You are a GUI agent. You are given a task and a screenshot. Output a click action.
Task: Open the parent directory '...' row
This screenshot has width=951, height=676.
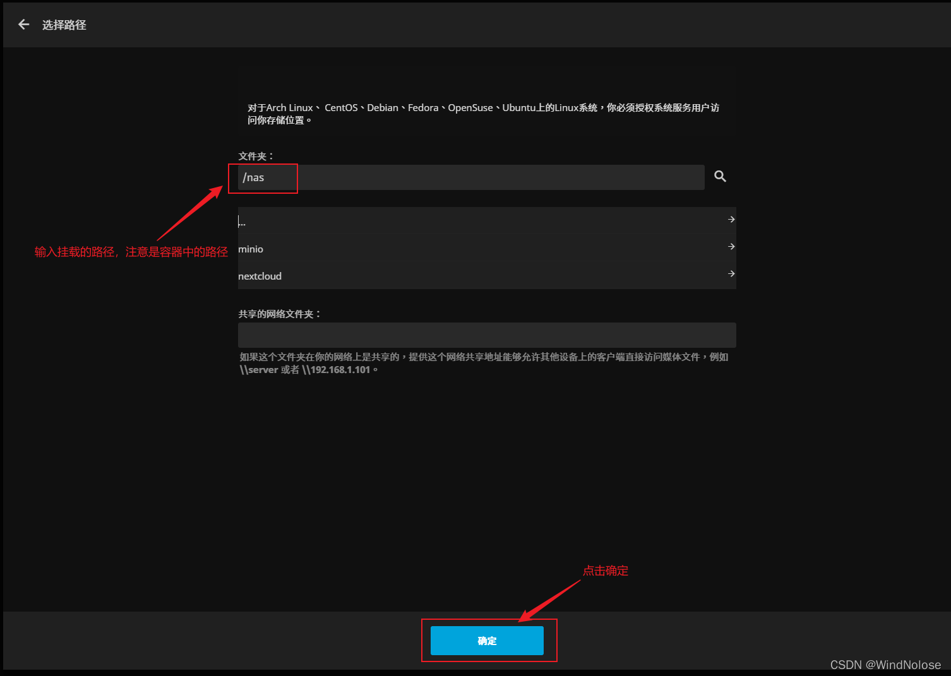click(487, 221)
